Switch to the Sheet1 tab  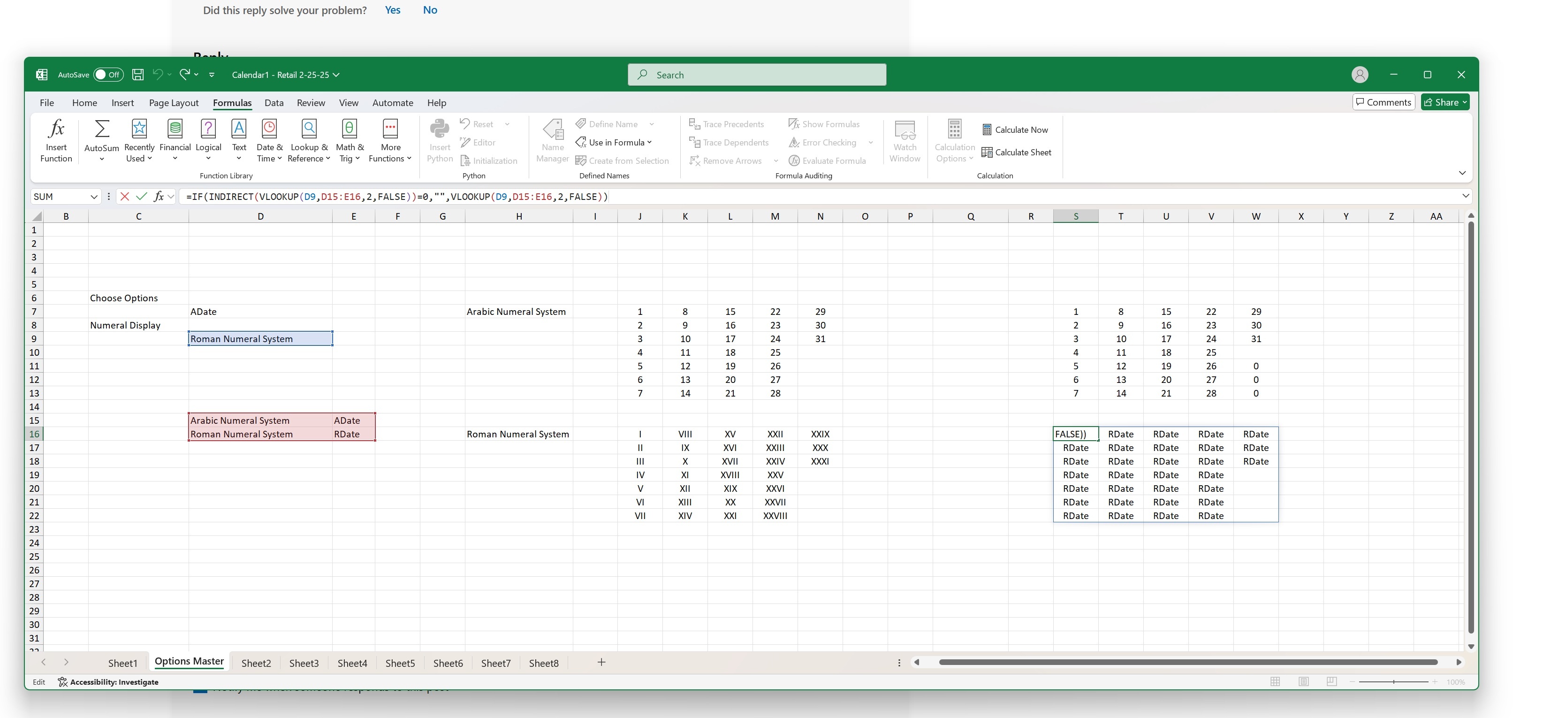123,663
